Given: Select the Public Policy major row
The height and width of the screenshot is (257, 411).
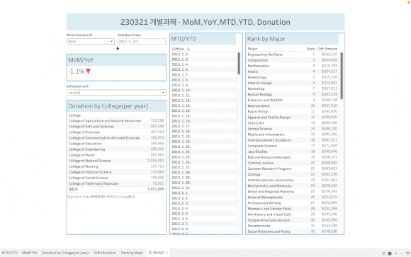Looking at the screenshot, I should 293,112.
